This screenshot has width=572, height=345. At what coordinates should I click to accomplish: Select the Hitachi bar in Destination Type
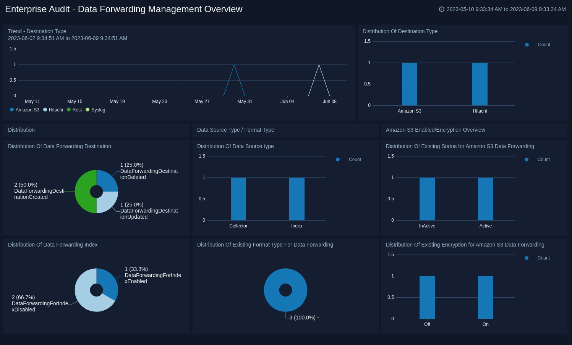pyautogui.click(x=480, y=84)
